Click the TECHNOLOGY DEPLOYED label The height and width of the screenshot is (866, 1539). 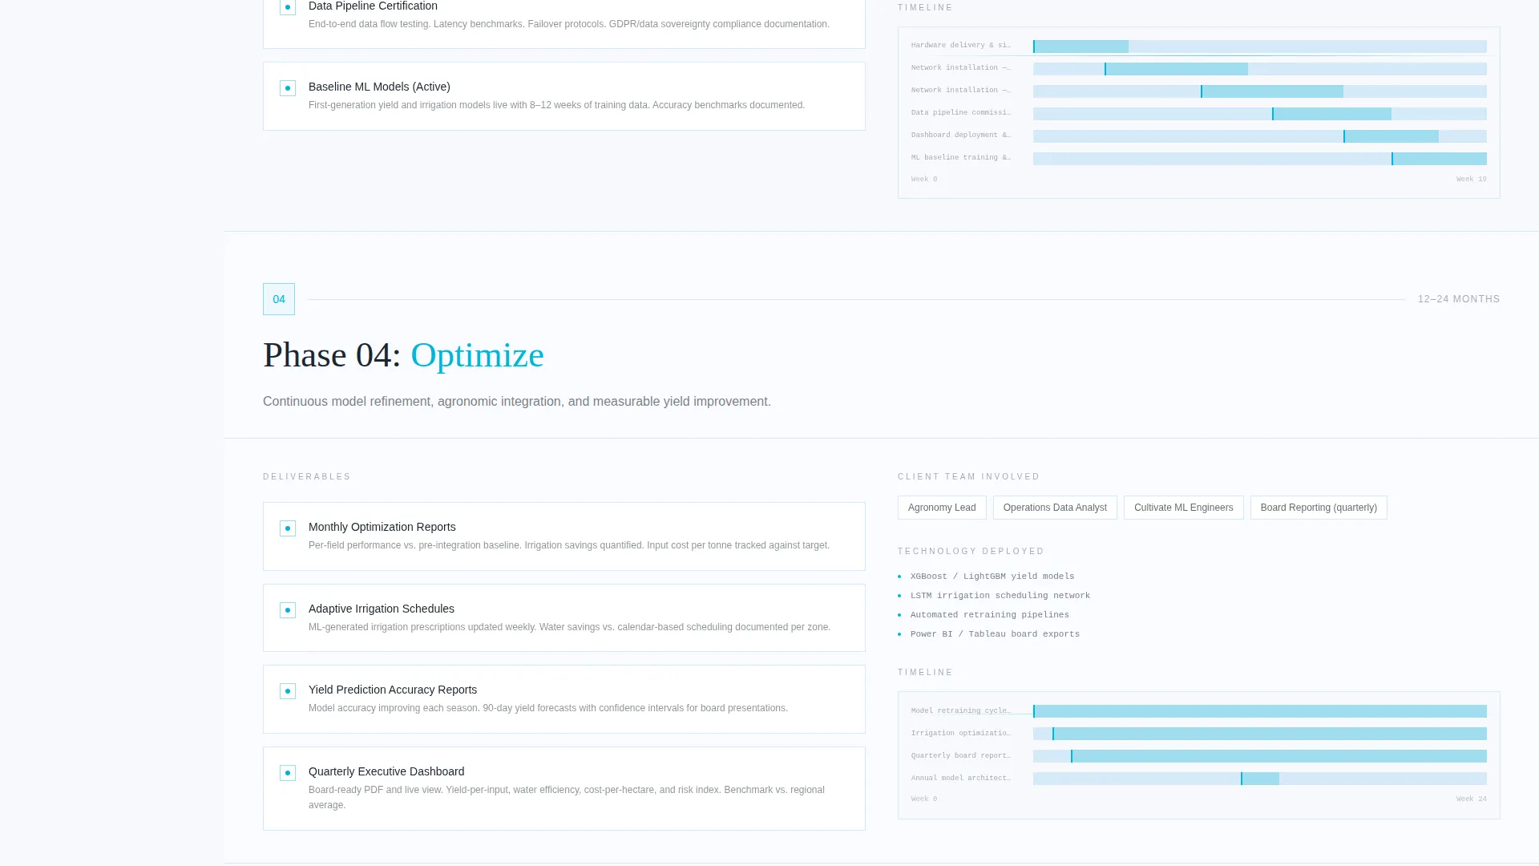pyautogui.click(x=971, y=552)
